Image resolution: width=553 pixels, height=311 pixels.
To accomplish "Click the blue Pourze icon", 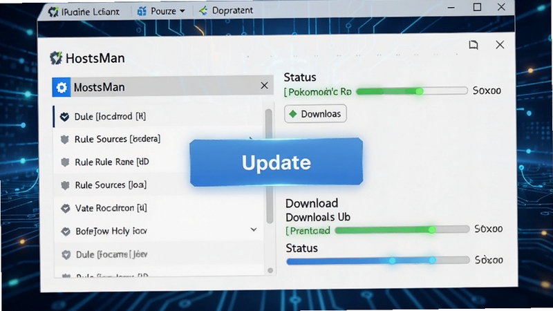I will (142, 11).
